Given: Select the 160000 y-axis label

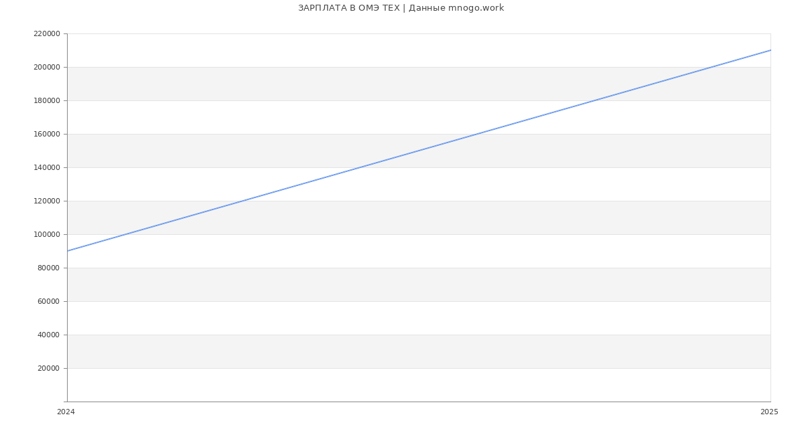Looking at the screenshot, I should [x=46, y=134].
